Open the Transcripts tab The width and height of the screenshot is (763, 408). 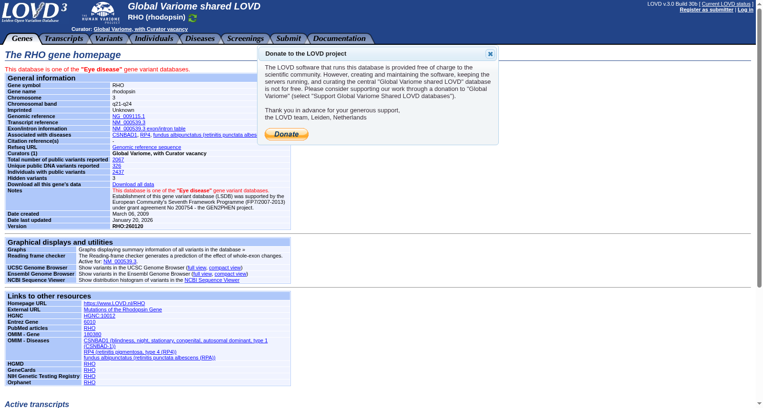[x=64, y=39]
